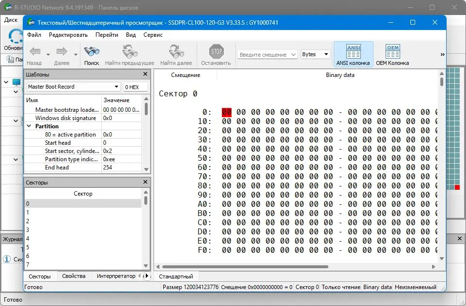Click the 80 = active partition row
The width and height of the screenshot is (466, 306).
tap(83, 134)
